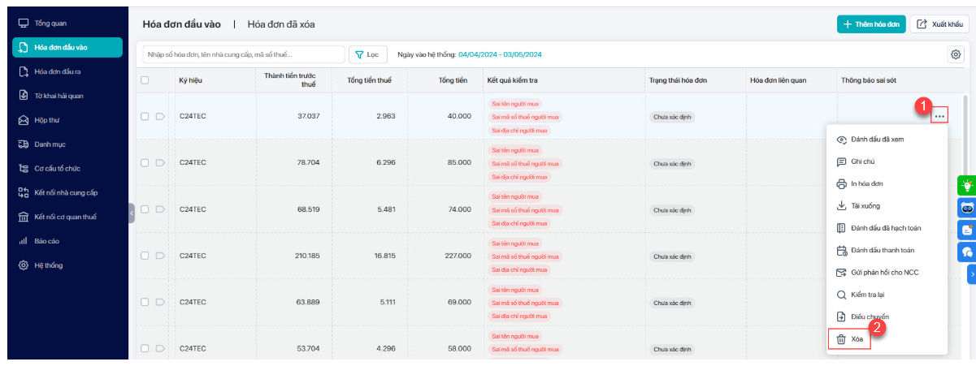Open the three-dot row actions menu

point(939,116)
